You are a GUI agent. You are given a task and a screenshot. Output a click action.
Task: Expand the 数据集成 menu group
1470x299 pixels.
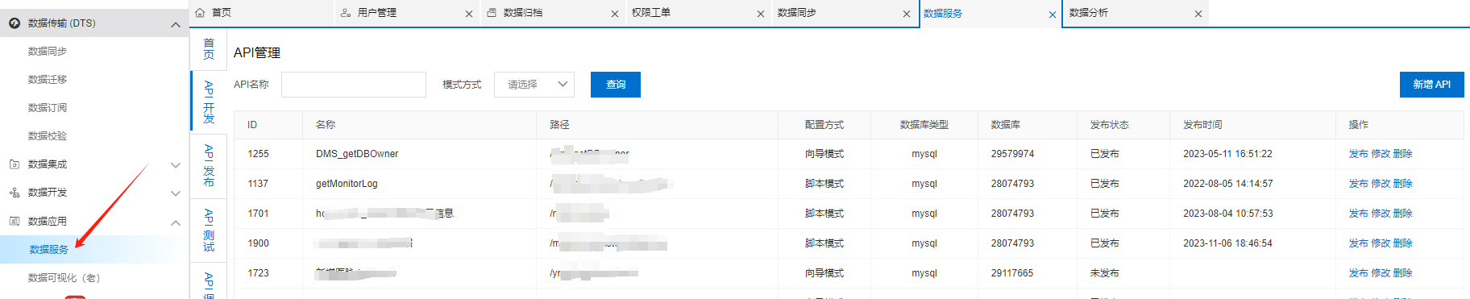point(176,165)
